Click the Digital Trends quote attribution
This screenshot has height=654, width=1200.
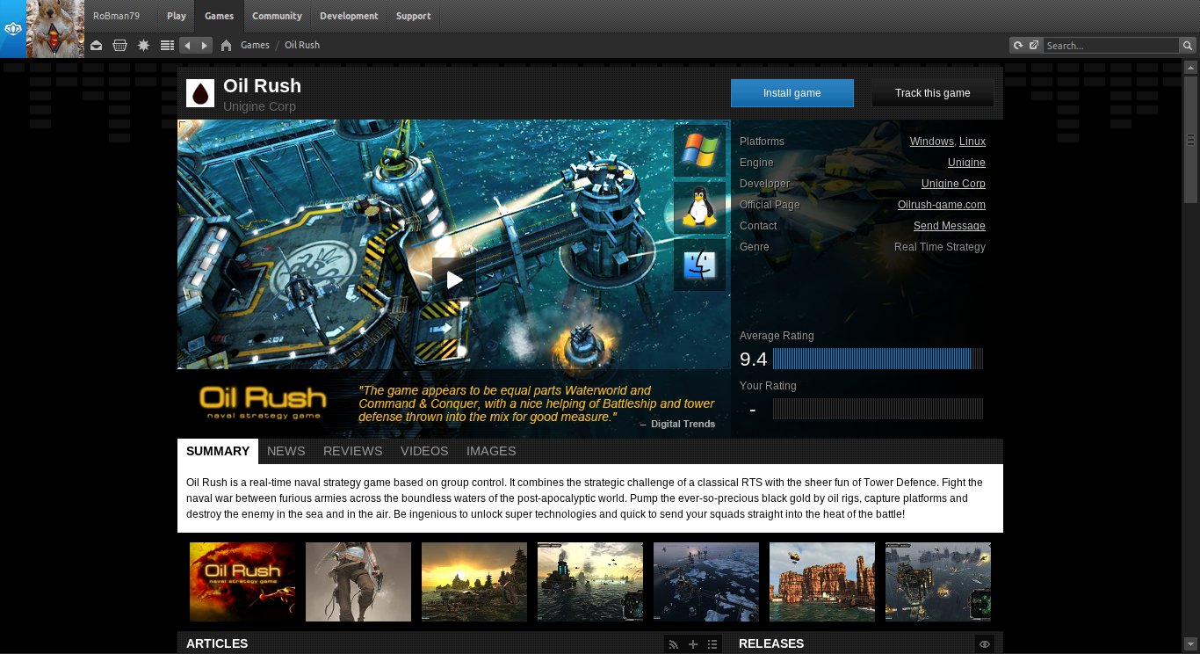click(677, 424)
